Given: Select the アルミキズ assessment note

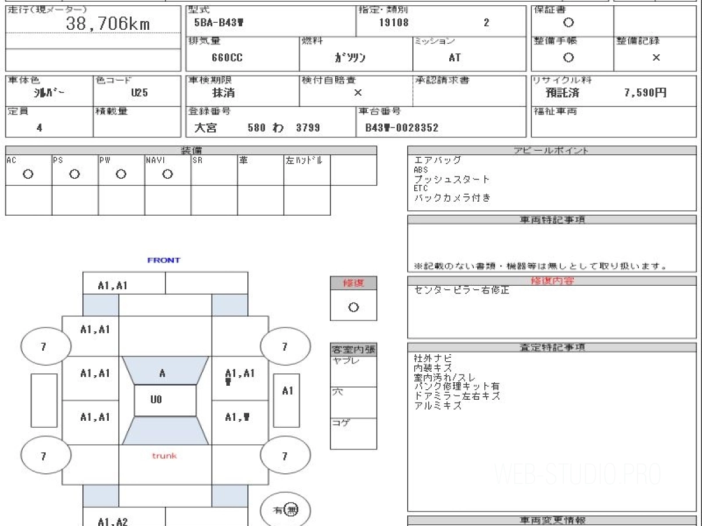Looking at the screenshot, I should [438, 406].
